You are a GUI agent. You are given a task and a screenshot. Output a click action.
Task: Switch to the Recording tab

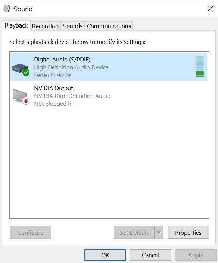pos(46,26)
